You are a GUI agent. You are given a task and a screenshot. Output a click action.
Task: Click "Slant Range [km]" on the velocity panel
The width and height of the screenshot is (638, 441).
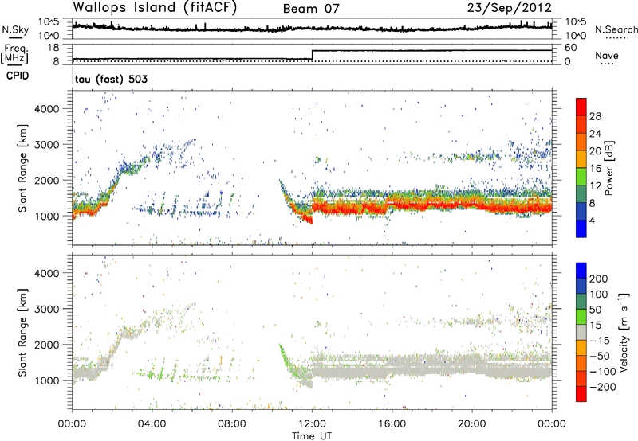pos(22,333)
